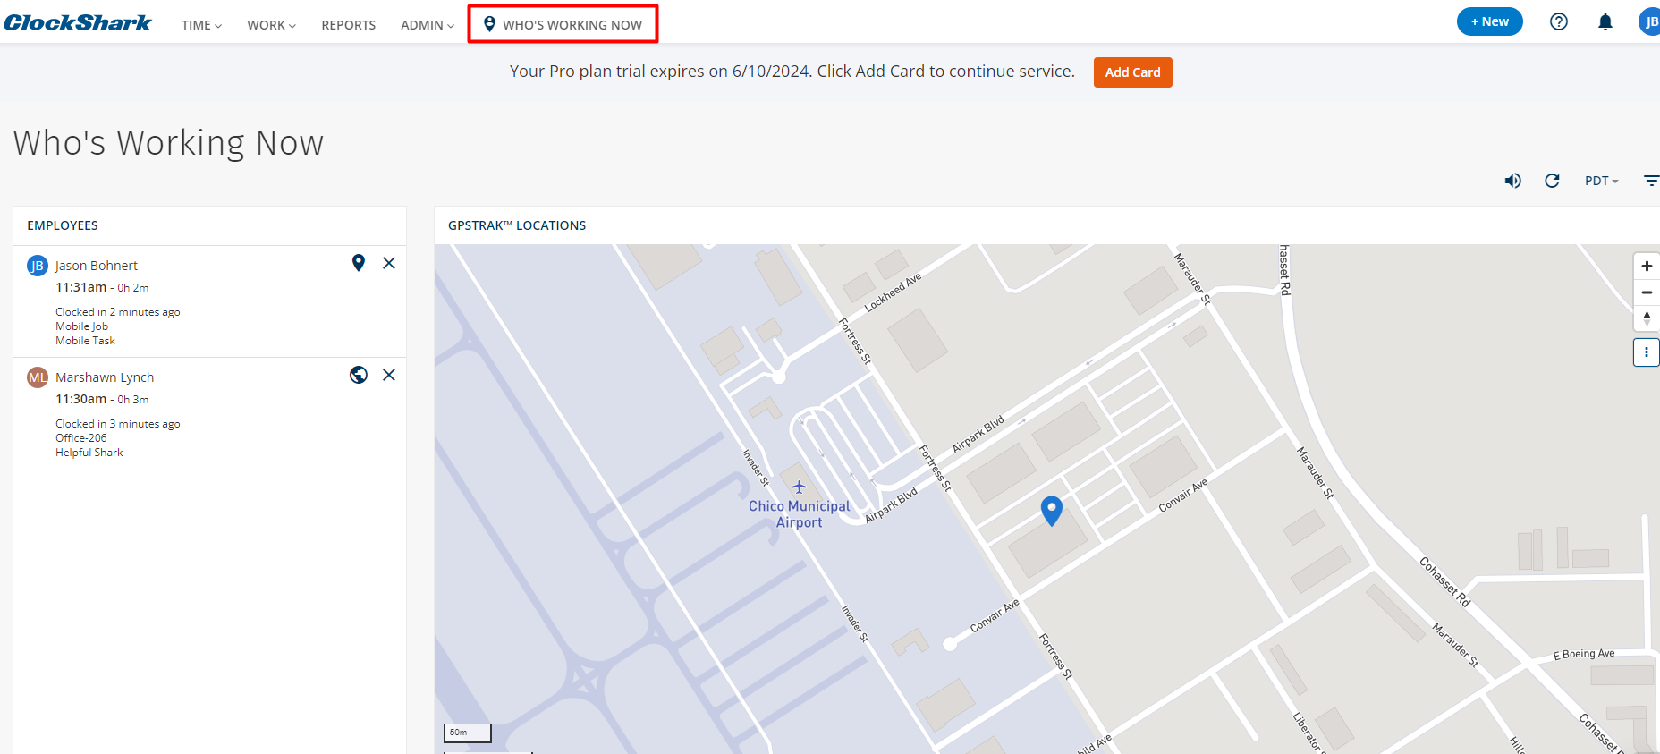Clock out Jason Bohnert with the X

(x=389, y=263)
